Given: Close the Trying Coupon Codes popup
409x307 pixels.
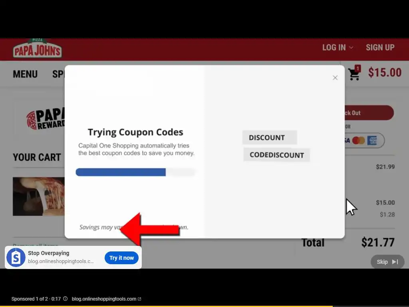Looking at the screenshot, I should point(335,78).
